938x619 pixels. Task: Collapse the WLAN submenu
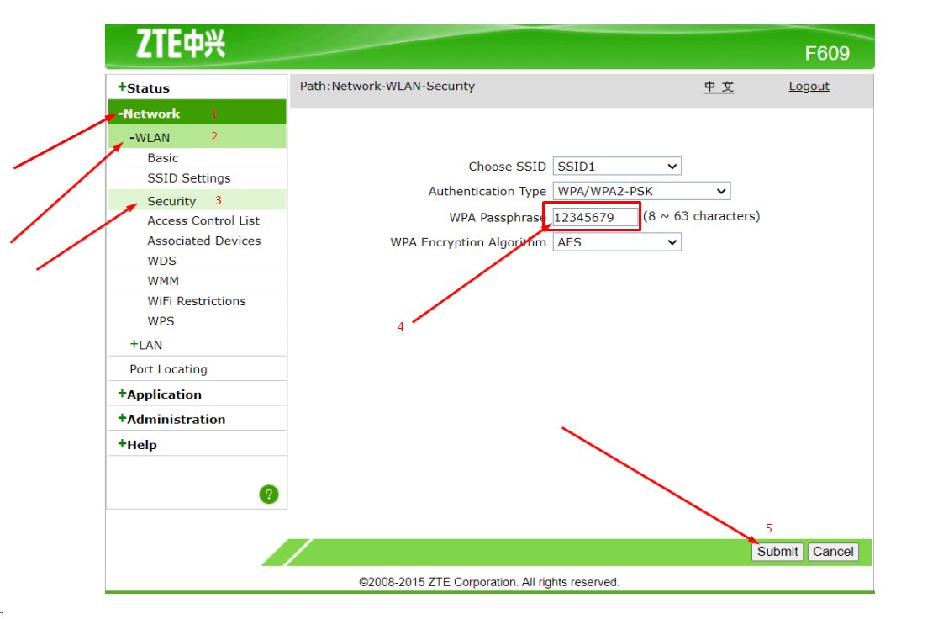pyautogui.click(x=150, y=138)
